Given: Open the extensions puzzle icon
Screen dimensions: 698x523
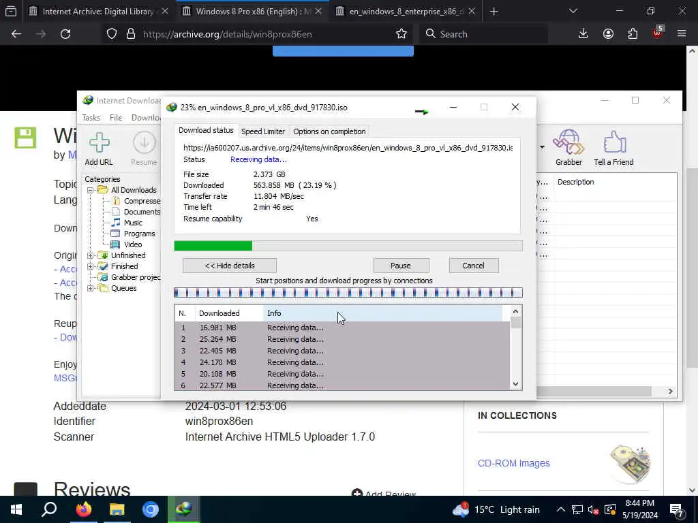Looking at the screenshot, I should (x=633, y=34).
